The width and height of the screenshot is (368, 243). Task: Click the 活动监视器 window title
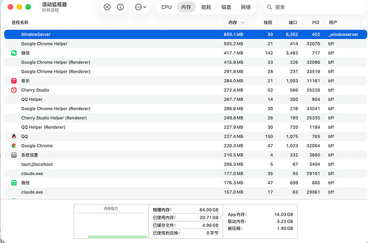point(54,4)
